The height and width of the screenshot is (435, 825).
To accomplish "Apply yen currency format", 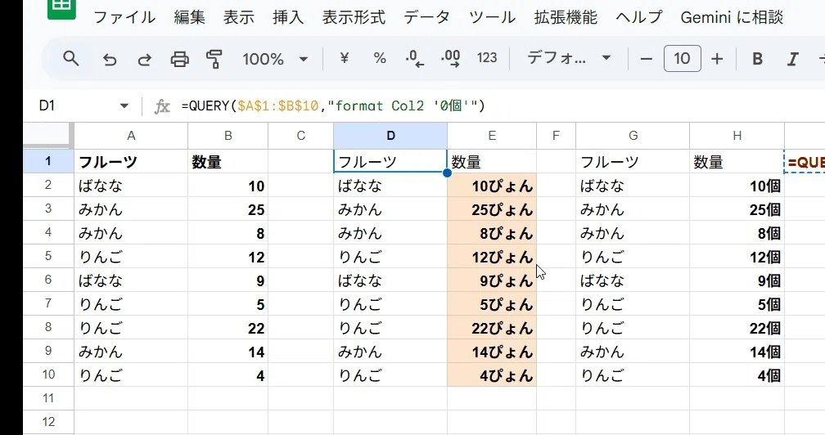I will [344, 58].
